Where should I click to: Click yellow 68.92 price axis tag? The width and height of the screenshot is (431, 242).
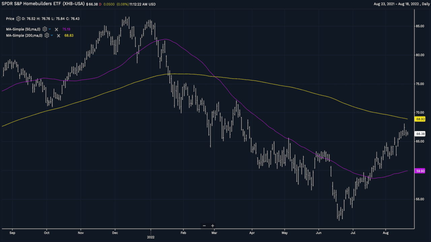(x=420, y=119)
